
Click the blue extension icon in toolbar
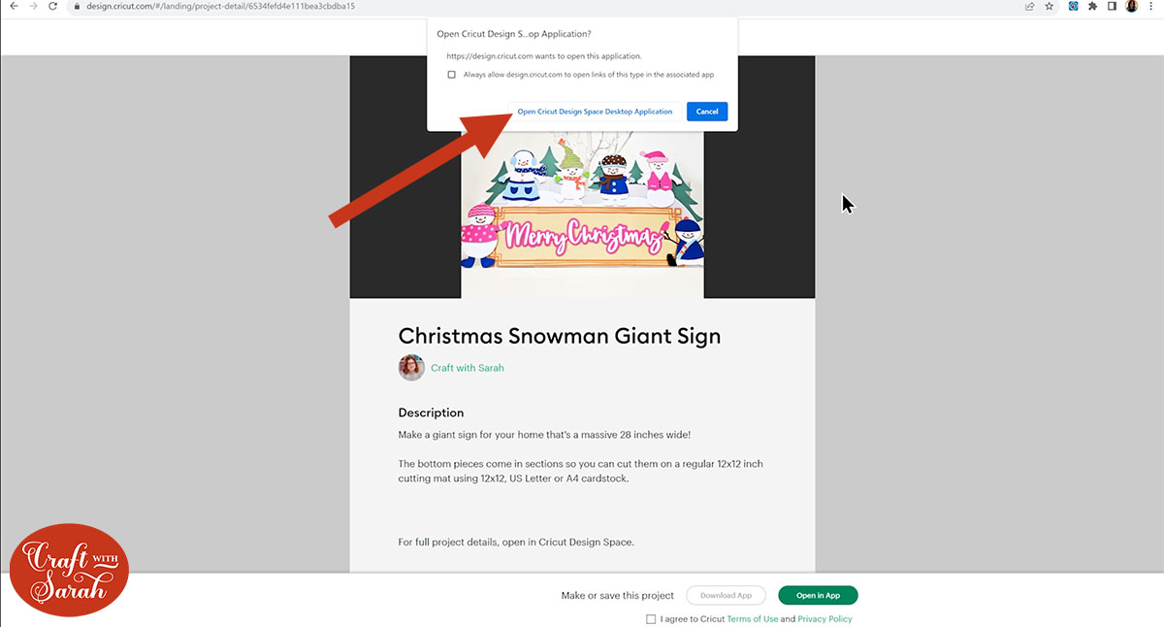(x=1074, y=6)
